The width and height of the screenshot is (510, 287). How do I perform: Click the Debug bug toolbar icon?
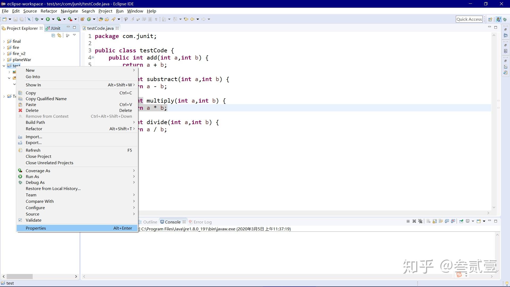[37, 19]
